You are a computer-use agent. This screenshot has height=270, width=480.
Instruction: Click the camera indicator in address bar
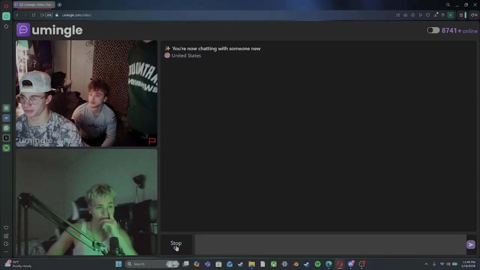coord(42,15)
